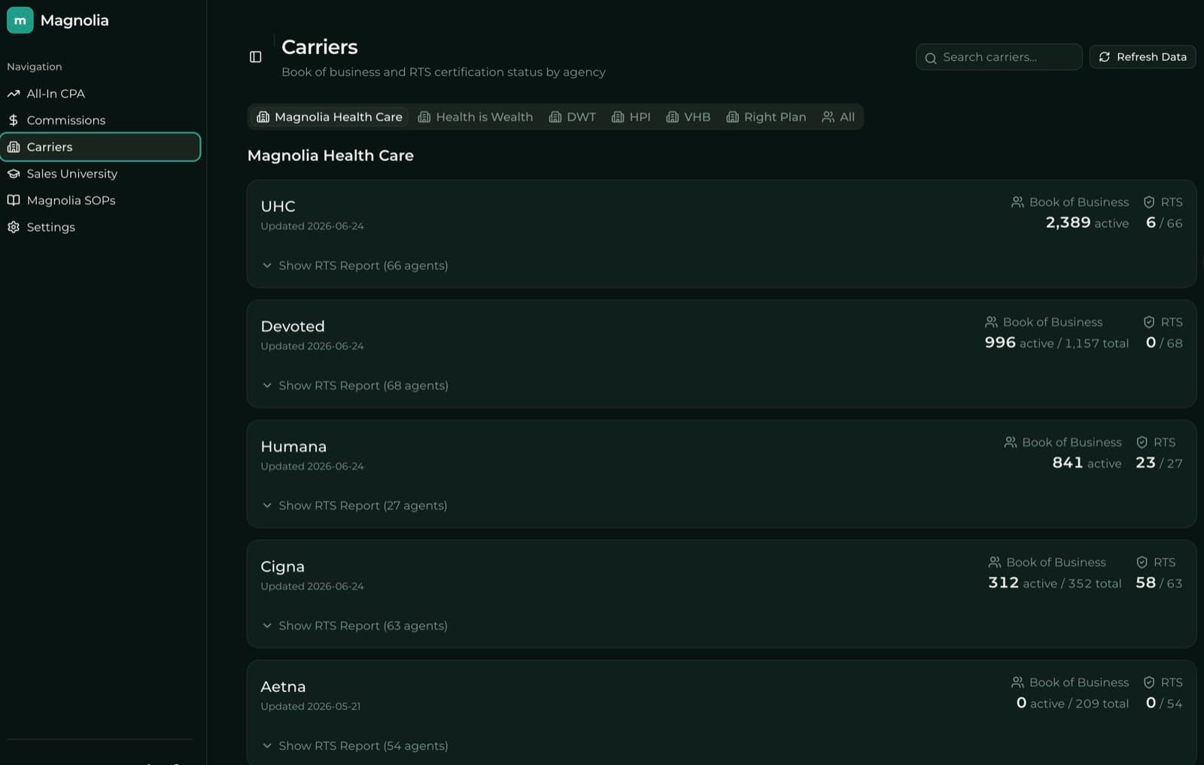Click Cigna's 312 active / 352 total
This screenshot has height=765, width=1204.
click(x=1054, y=583)
